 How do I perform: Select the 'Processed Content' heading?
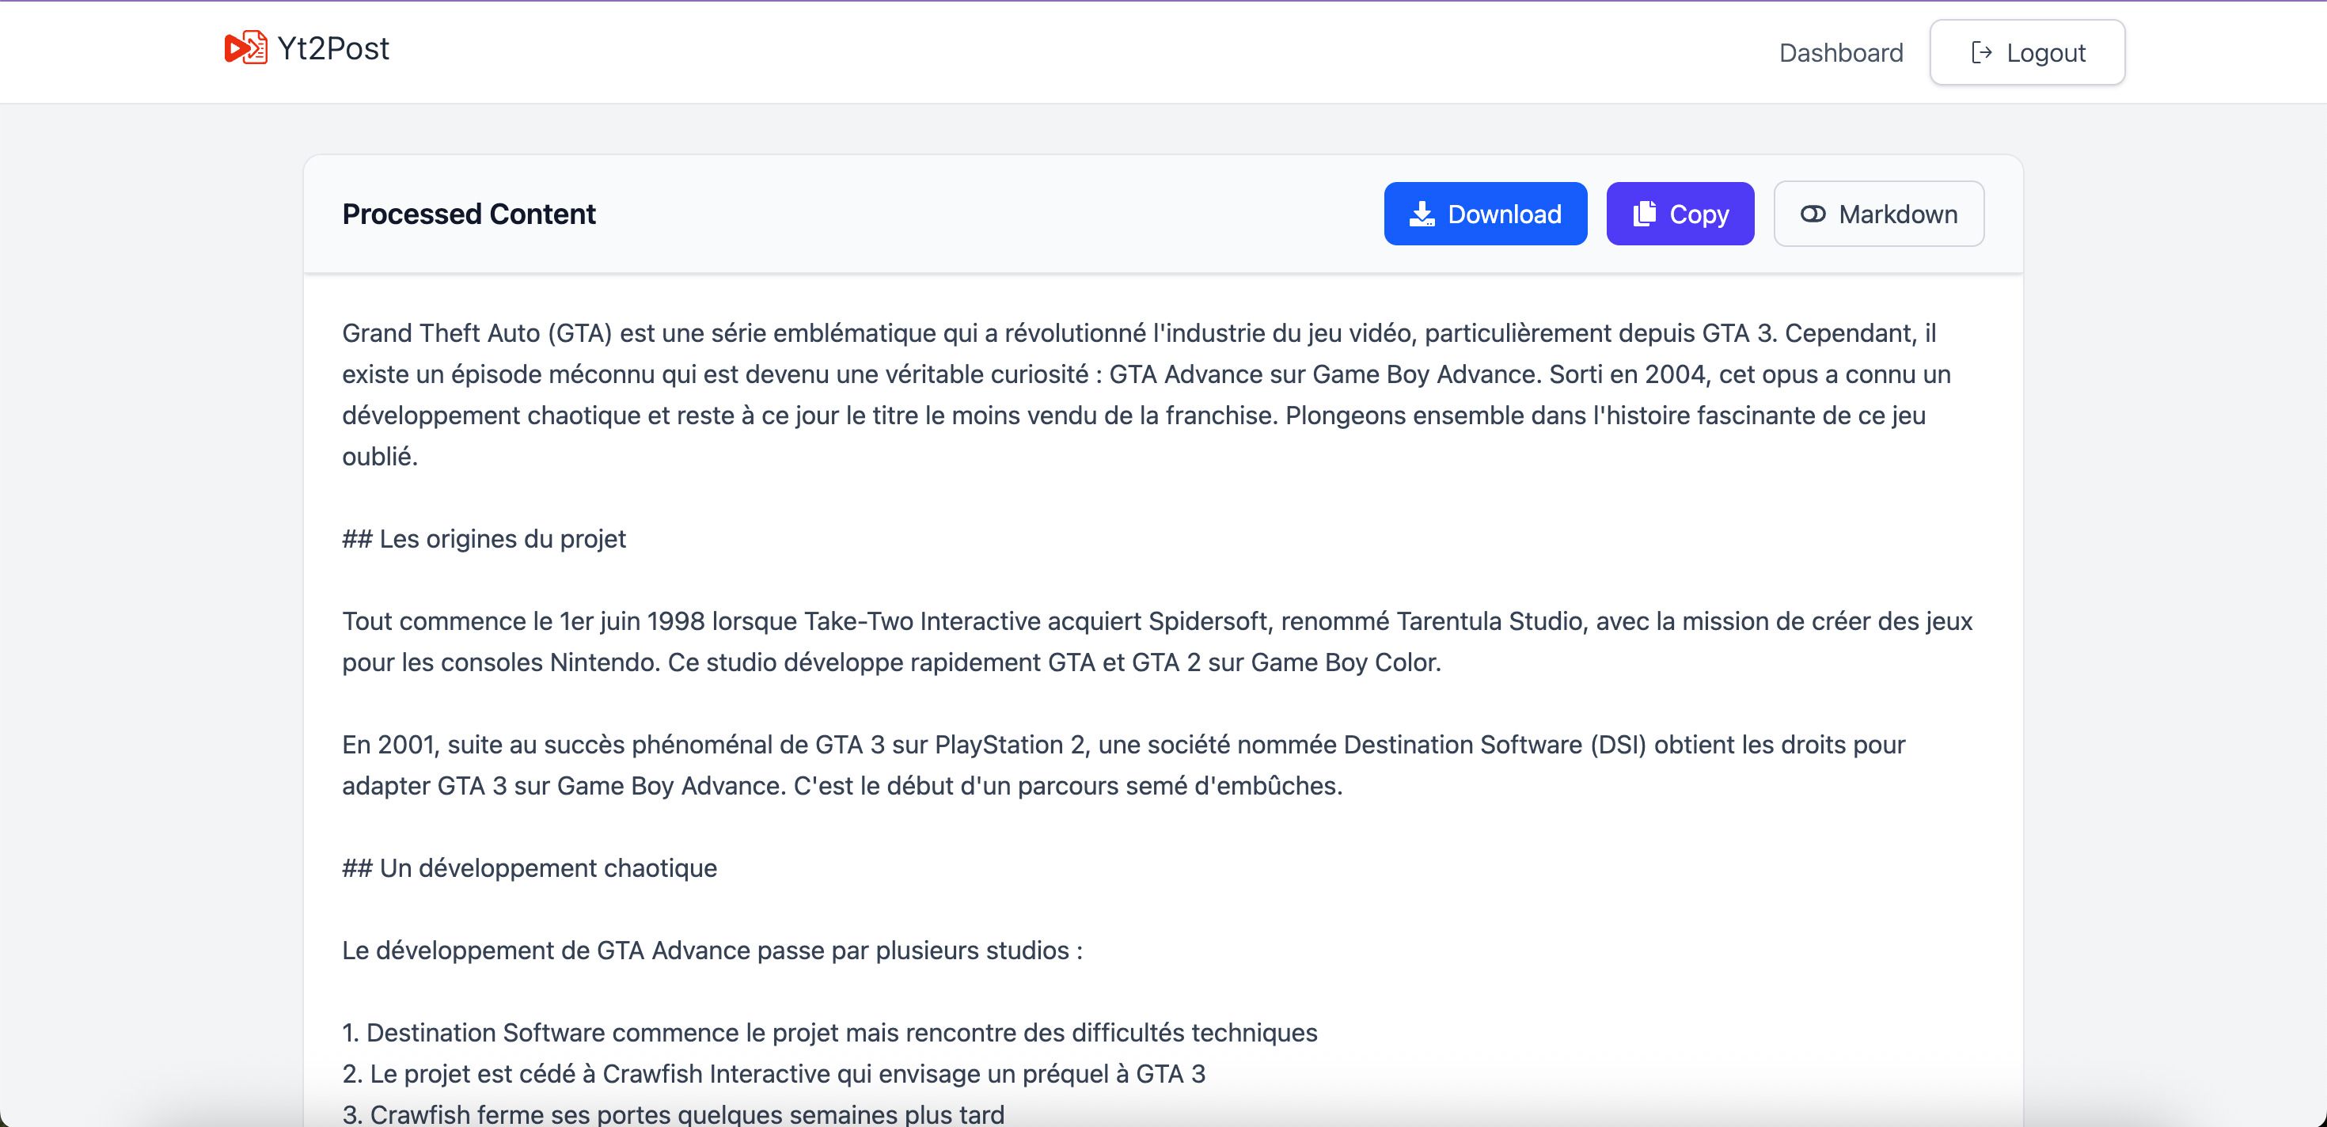(469, 214)
